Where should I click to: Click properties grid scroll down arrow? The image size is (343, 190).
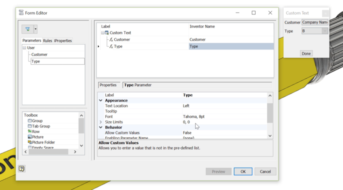270,136
